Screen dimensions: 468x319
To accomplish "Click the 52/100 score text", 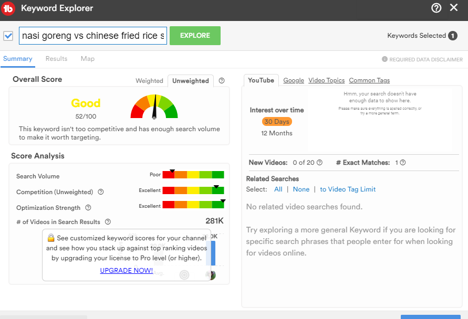I will (x=86, y=116).
